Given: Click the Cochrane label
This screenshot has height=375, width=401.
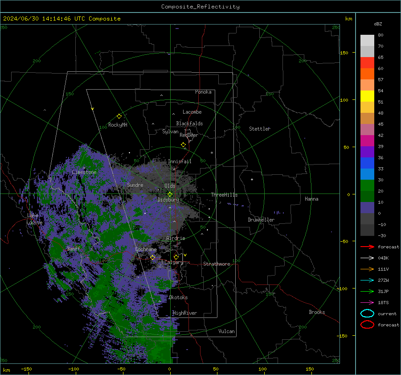Looking at the screenshot, I should tap(146, 249).
